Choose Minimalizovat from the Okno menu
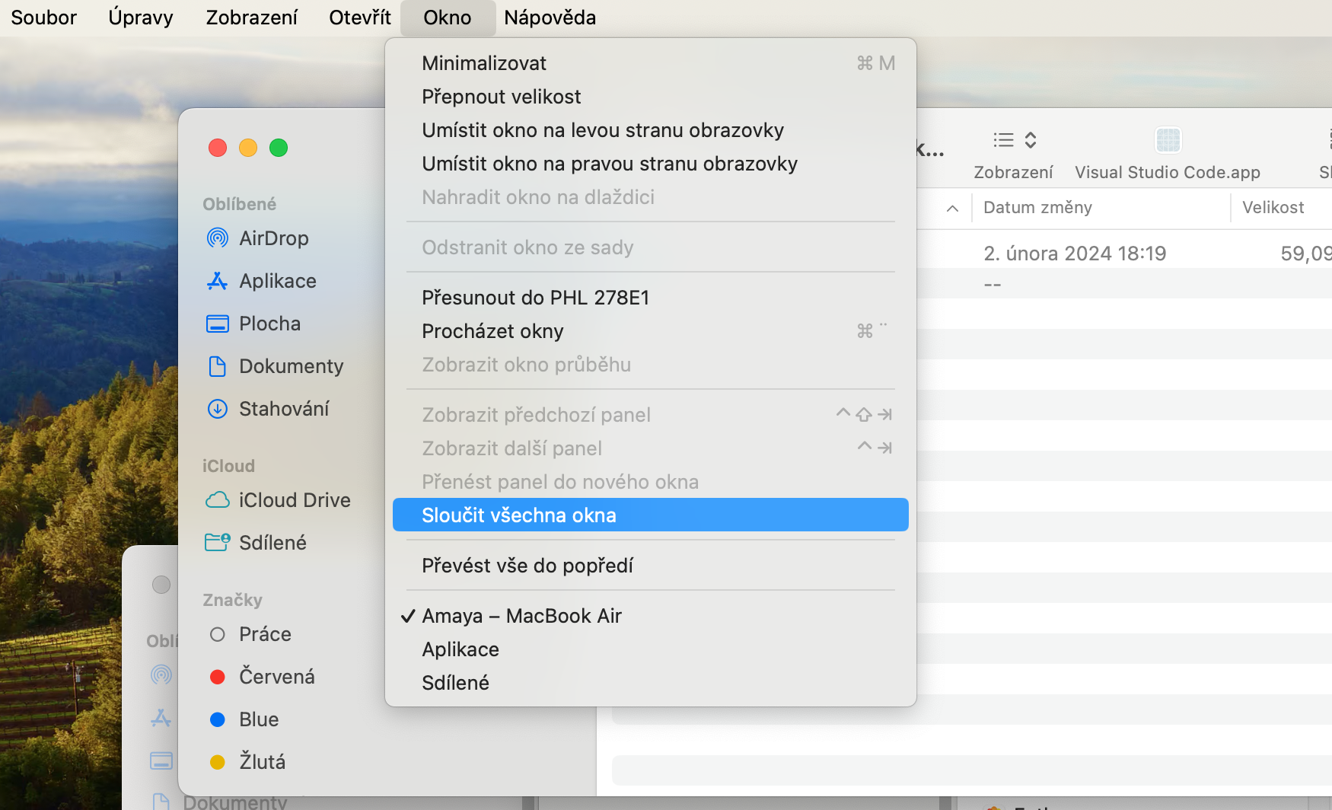The height and width of the screenshot is (810, 1332). point(651,63)
